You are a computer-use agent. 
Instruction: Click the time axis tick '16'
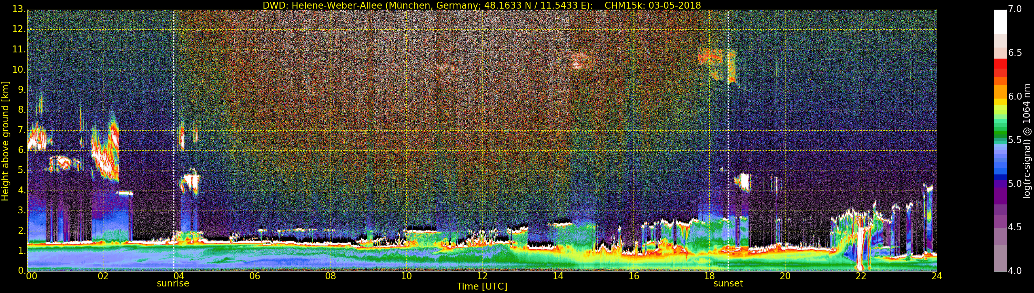pyautogui.click(x=634, y=276)
